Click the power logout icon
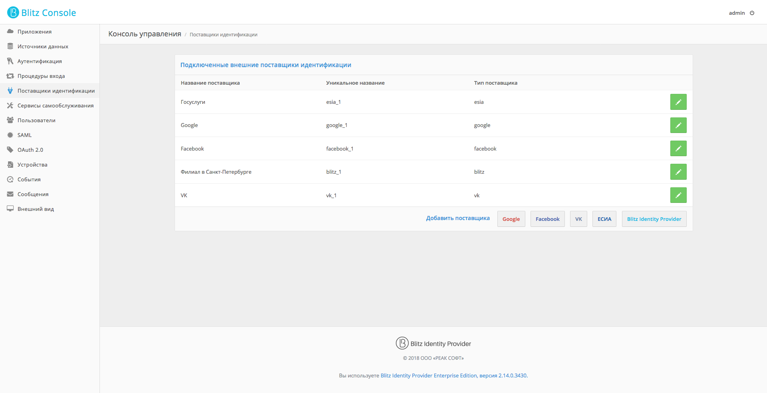 pyautogui.click(x=752, y=13)
